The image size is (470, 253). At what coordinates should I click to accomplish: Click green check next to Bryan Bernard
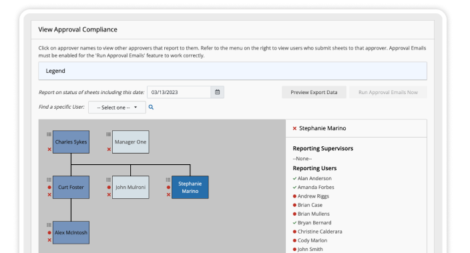294,223
